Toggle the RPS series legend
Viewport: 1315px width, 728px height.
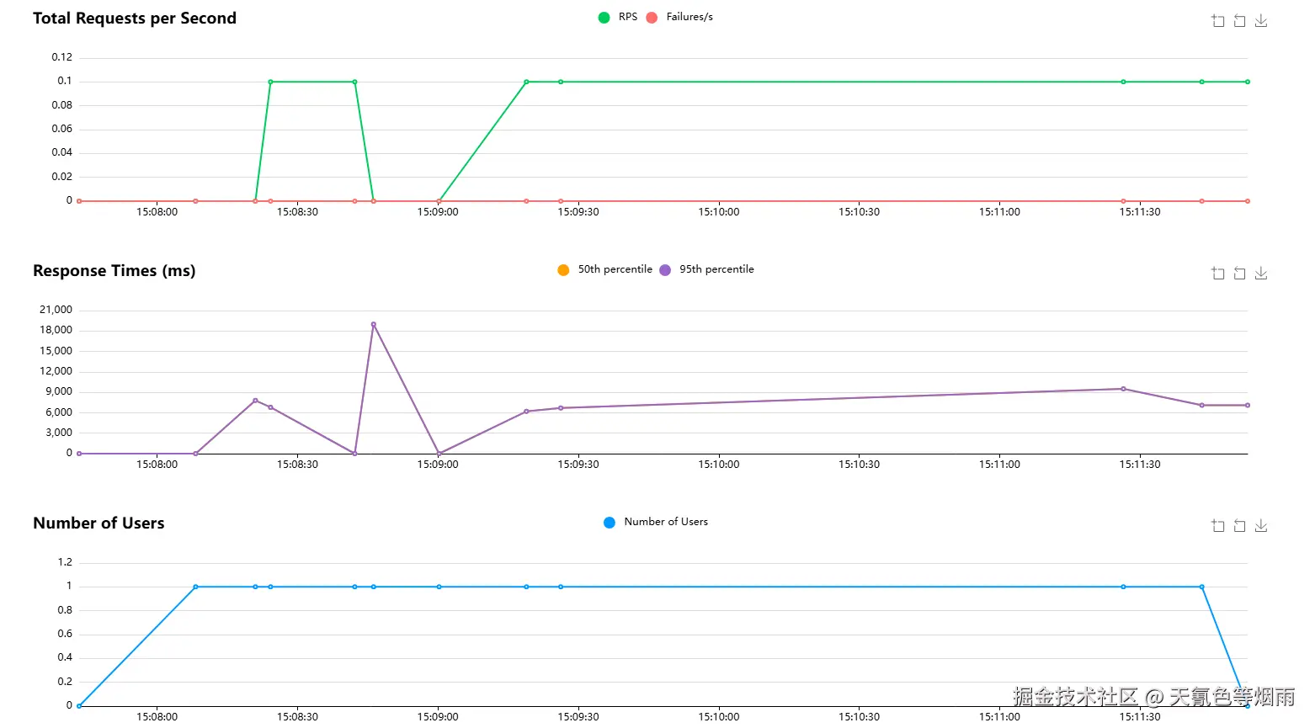coord(618,17)
